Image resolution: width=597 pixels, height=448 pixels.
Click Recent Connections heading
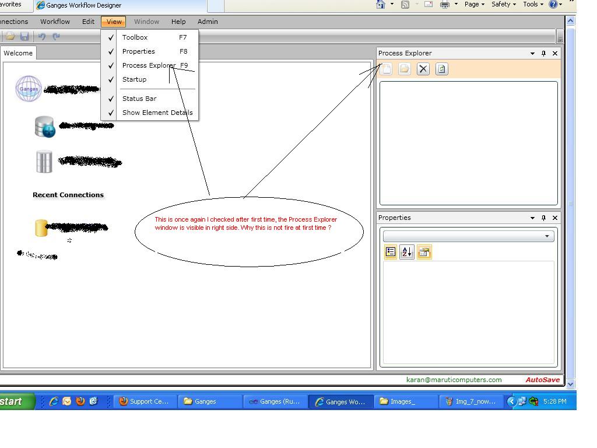68,195
